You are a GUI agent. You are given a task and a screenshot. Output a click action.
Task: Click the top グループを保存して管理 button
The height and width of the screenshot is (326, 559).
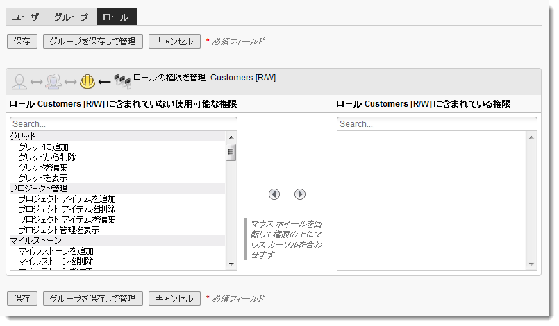(x=92, y=42)
